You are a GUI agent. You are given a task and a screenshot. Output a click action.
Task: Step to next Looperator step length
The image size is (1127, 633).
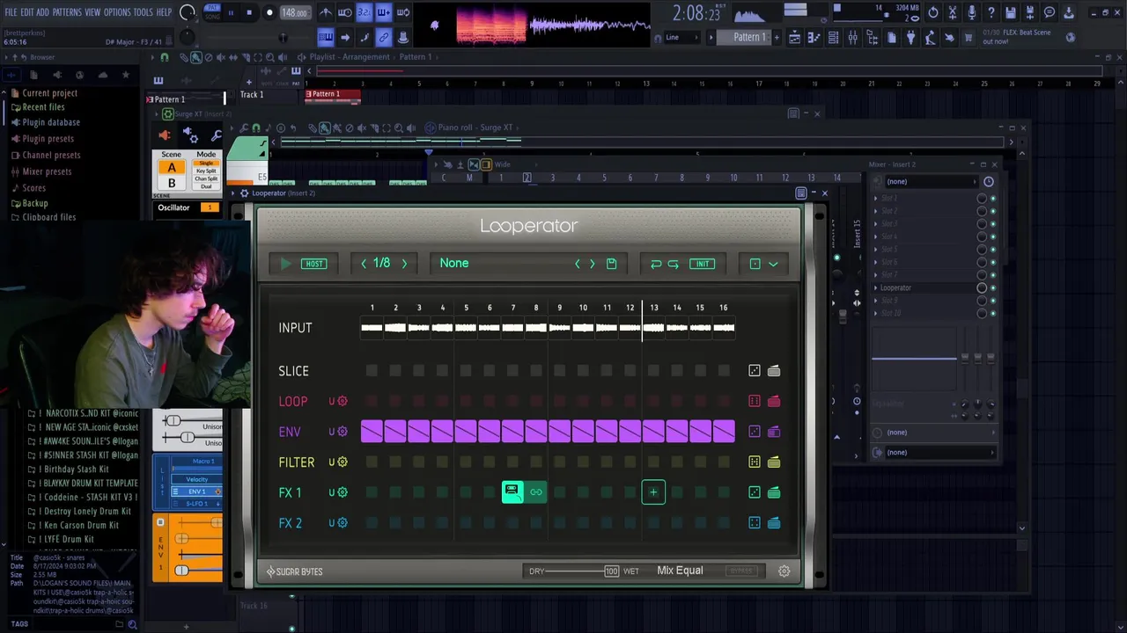[404, 264]
